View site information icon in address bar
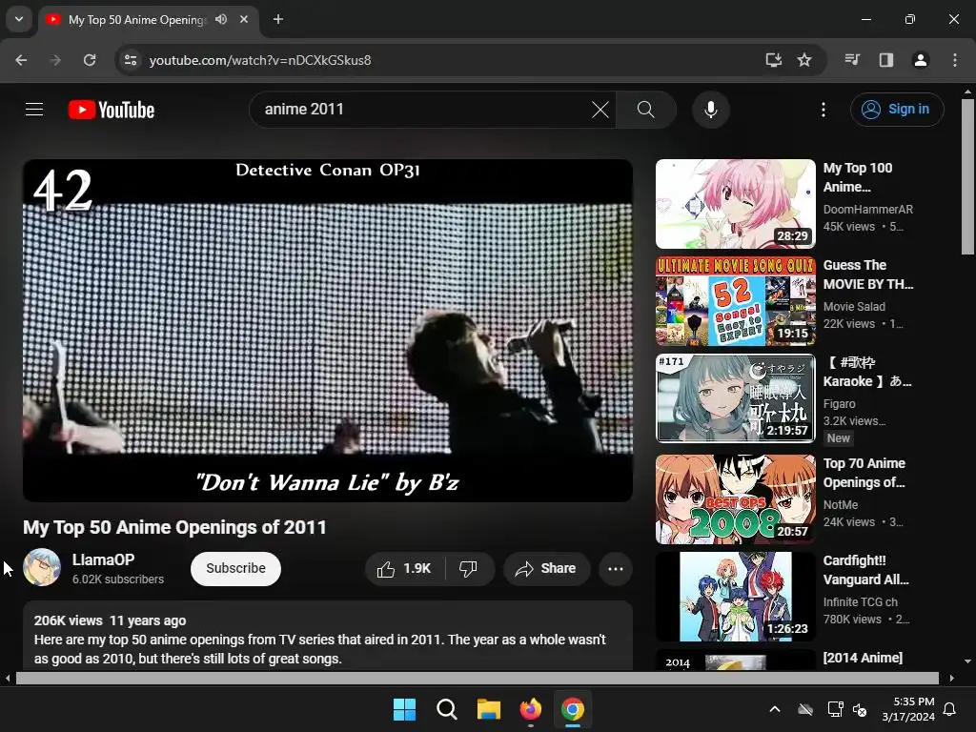The image size is (976, 732). pos(131,60)
